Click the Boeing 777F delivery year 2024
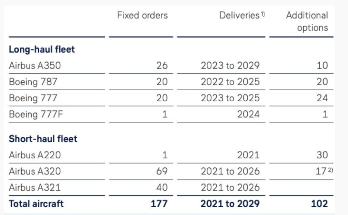 pos(248,114)
